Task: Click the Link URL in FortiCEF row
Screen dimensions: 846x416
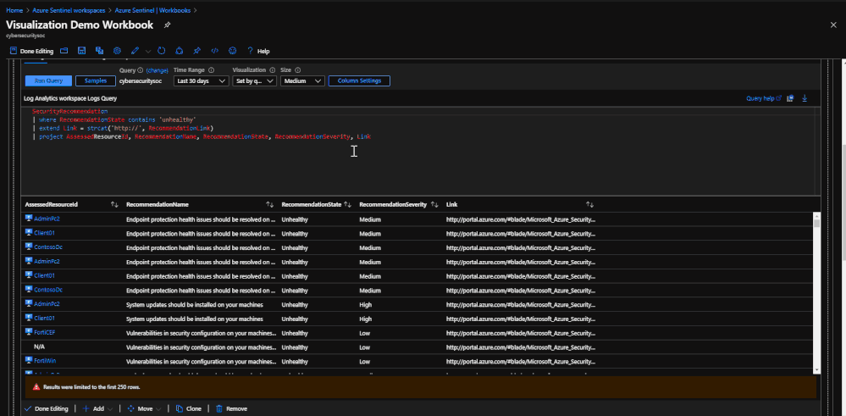Action: [521, 333]
